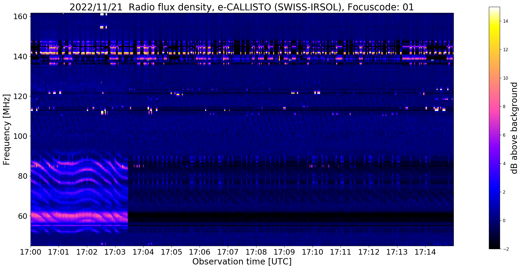Image resolution: width=522 pixels, height=269 pixels.
Task: Click the 'dB above background' colorbar label
Action: pos(514,128)
